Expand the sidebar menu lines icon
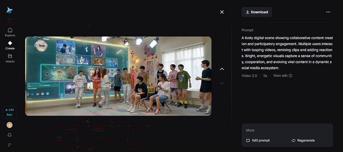 pyautogui.click(x=10, y=145)
